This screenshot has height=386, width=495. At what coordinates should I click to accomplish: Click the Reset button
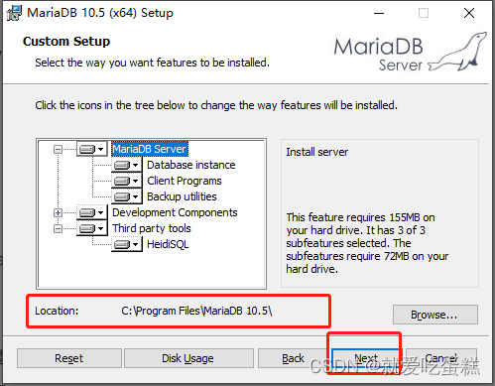(x=69, y=358)
